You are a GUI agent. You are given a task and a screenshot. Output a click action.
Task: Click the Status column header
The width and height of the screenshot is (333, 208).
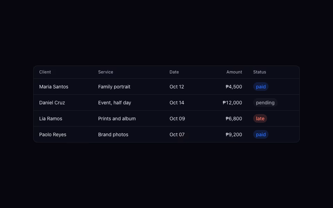tap(259, 72)
